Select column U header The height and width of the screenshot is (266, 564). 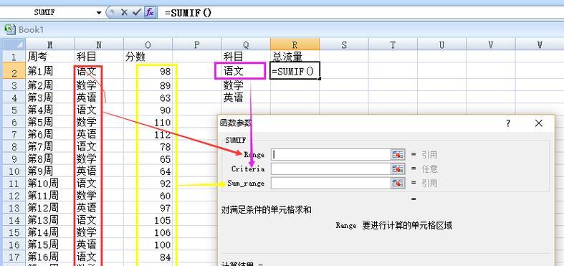tap(441, 44)
